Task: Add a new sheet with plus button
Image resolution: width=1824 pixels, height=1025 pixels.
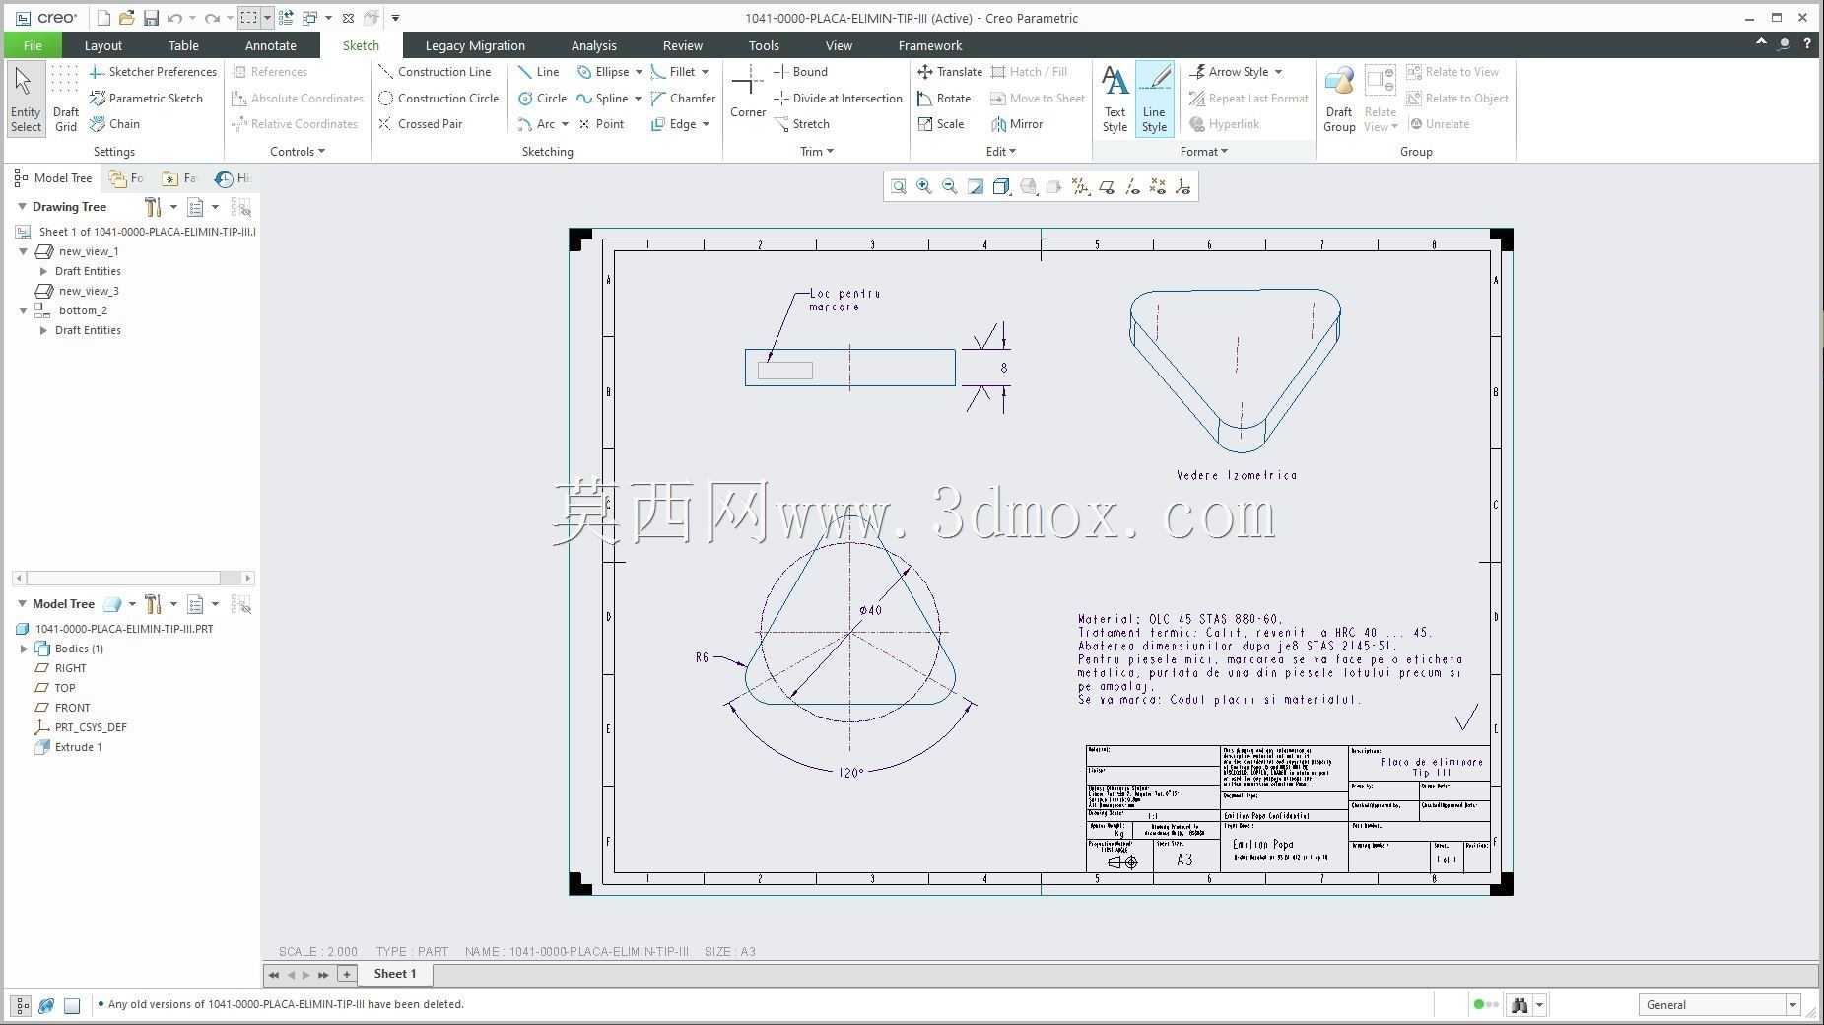Action: 346,974
